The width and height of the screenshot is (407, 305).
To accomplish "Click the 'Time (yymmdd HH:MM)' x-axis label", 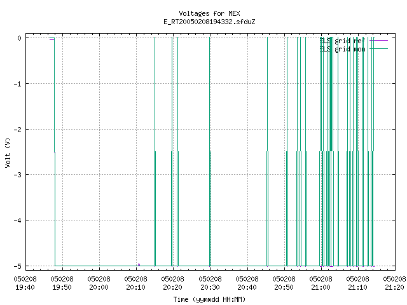I will (209, 299).
